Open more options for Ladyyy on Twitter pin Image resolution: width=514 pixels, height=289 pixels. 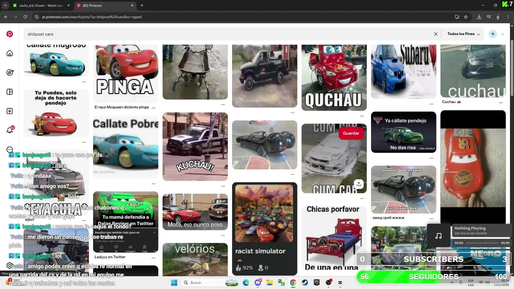pyautogui.click(x=153, y=257)
